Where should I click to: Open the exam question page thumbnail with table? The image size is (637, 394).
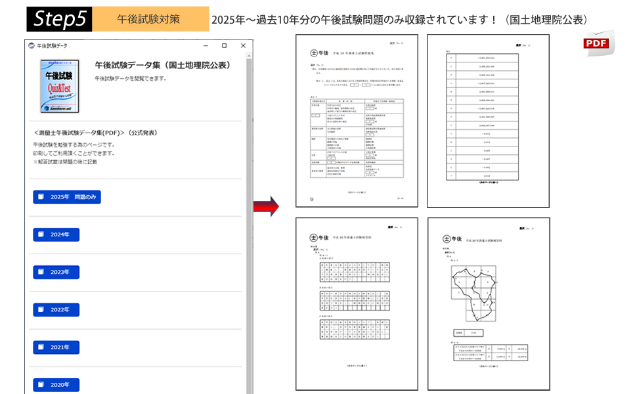[x=357, y=121]
